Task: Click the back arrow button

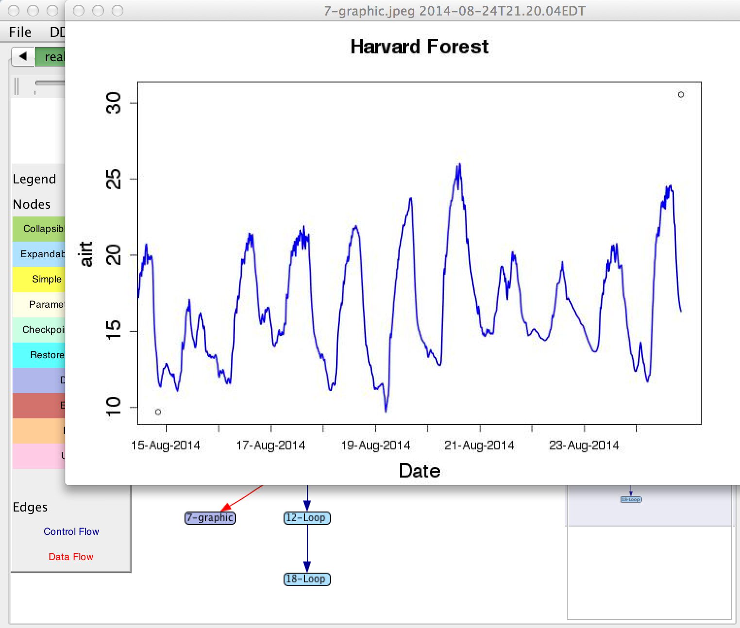Action: coord(23,57)
